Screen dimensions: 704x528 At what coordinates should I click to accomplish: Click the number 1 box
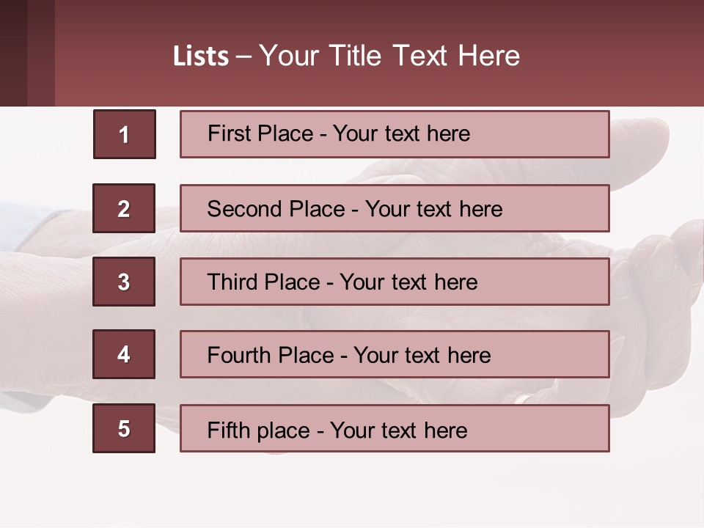click(x=125, y=134)
